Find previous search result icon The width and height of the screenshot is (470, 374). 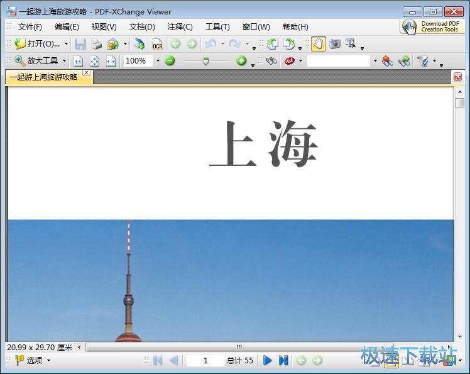pyautogui.click(x=388, y=61)
